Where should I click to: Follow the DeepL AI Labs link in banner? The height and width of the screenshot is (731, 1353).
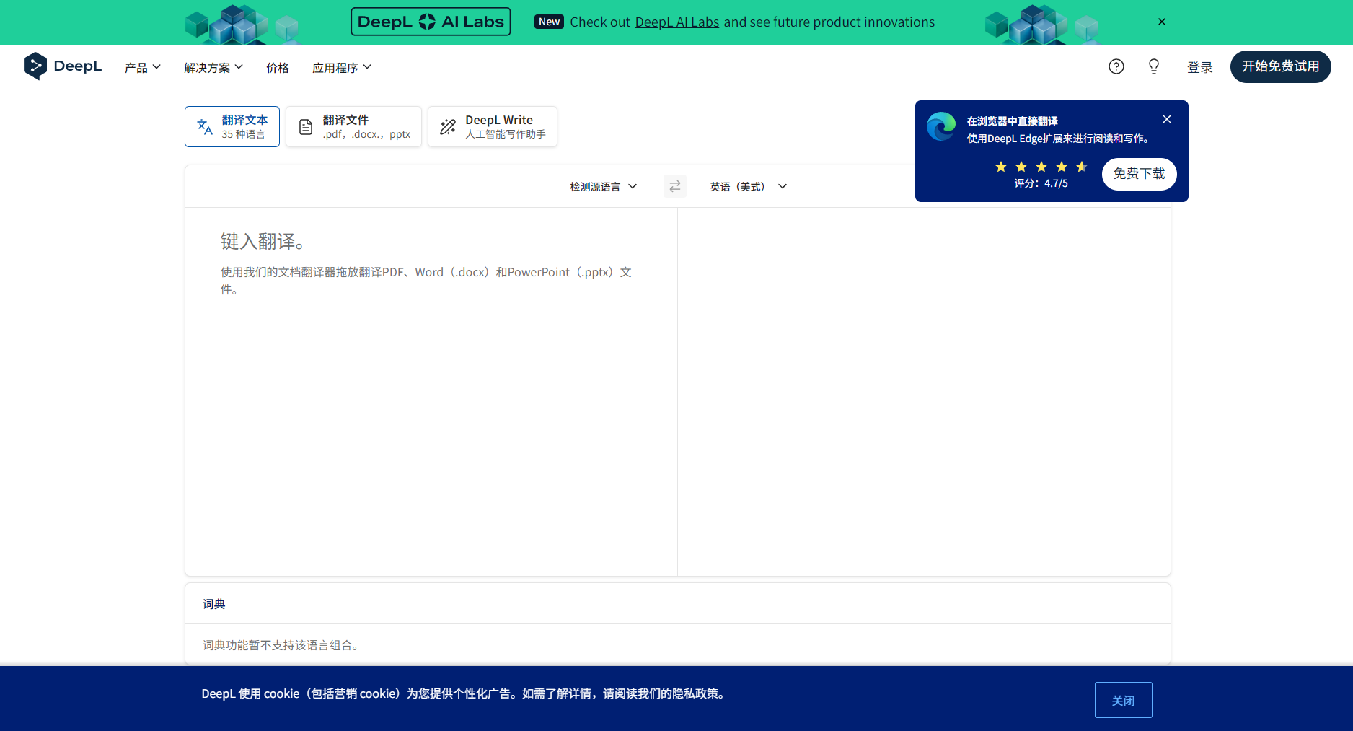click(676, 22)
